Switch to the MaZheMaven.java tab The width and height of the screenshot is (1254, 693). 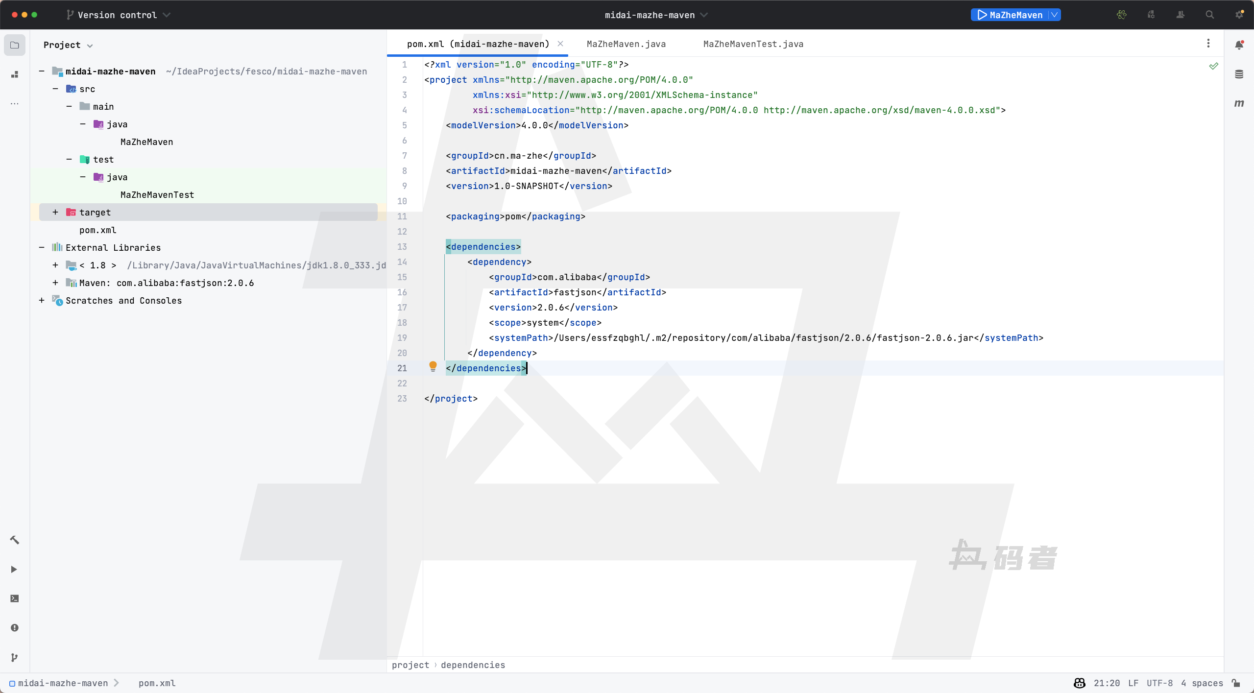[x=626, y=44]
